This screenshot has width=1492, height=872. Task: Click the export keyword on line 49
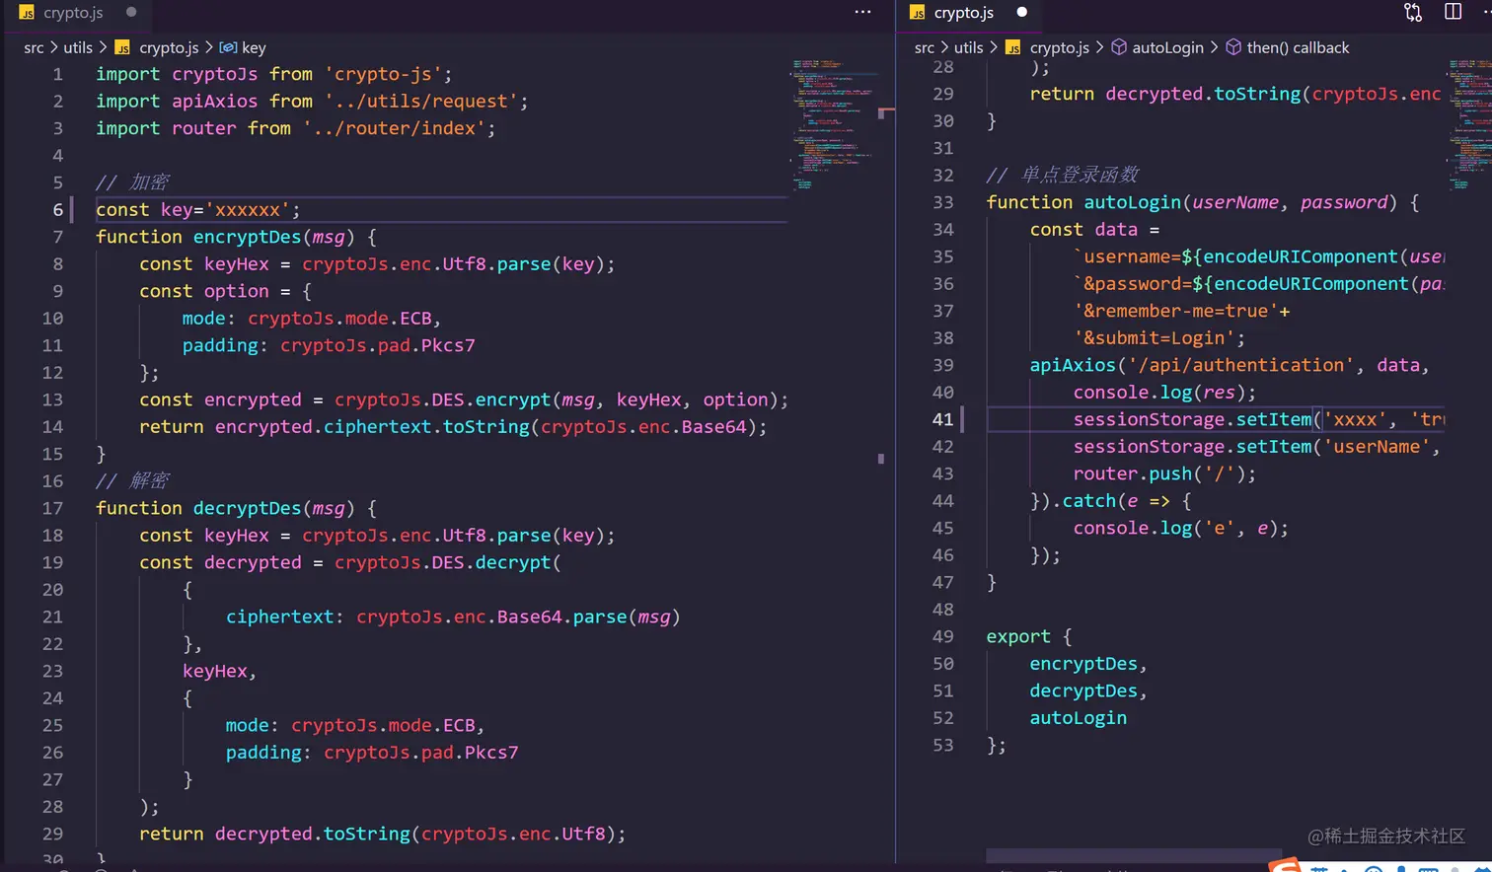click(1018, 636)
